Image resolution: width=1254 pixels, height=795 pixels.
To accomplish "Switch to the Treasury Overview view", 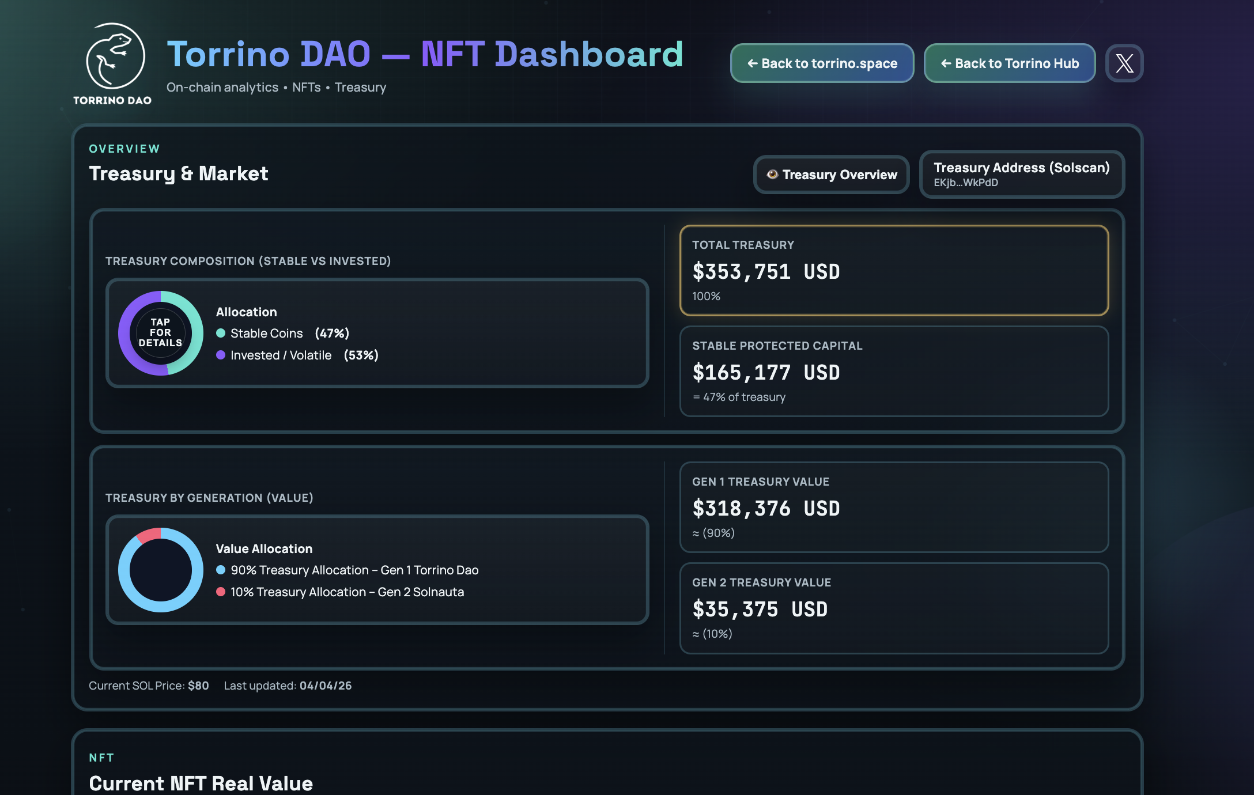I will (832, 175).
